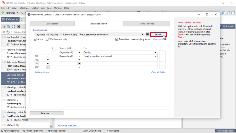The image size is (236, 133).
Task: Select the Jen, Joseph J. Food safety reference
Action: point(14,41)
